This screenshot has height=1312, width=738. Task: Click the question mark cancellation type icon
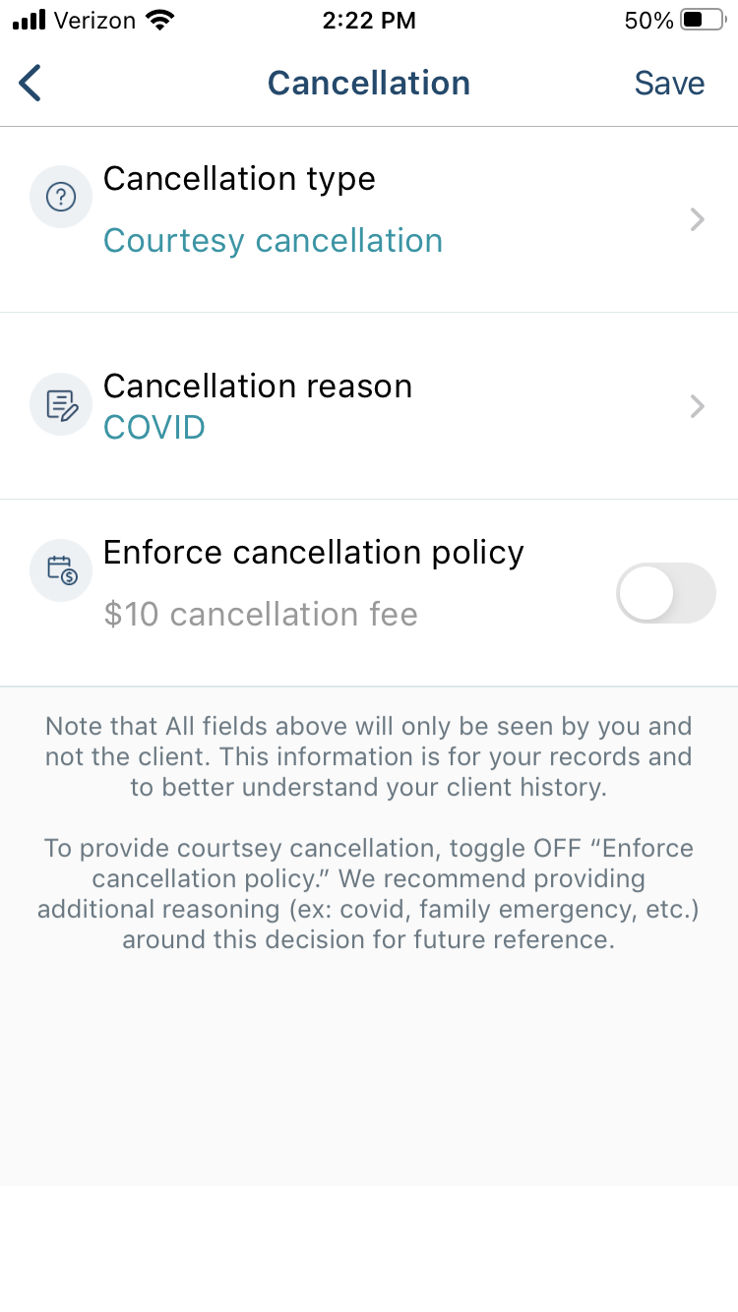(61, 198)
